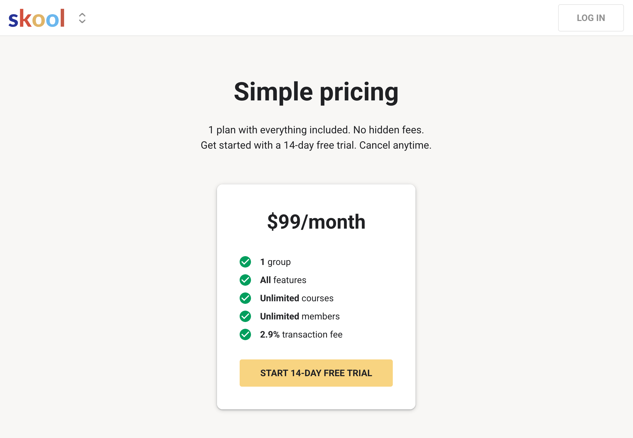Open the switcher chevron beside the skool logo
Image resolution: width=633 pixels, height=438 pixels.
82,18
